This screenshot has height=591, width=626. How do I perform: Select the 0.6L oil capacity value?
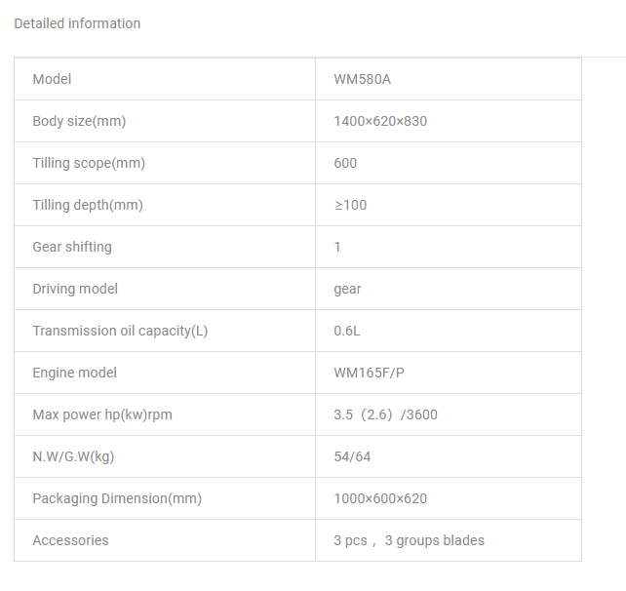pyautogui.click(x=347, y=331)
